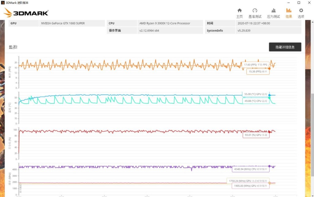The height and width of the screenshot is (197, 314).
Task: Click the 4548.94 MHz CPU clock label
Action: coord(251,169)
